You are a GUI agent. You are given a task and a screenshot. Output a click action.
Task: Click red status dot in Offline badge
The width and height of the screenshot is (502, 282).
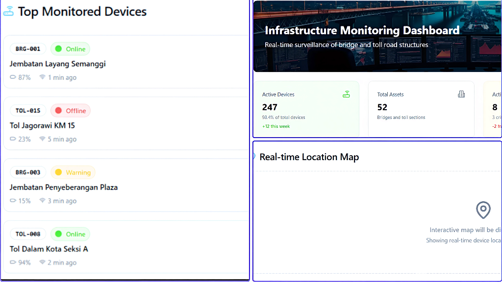58,110
